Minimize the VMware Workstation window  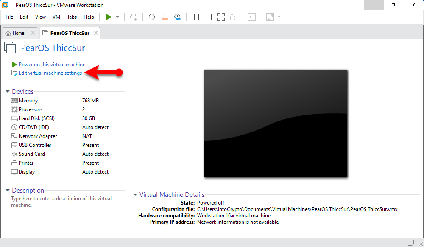point(374,5)
